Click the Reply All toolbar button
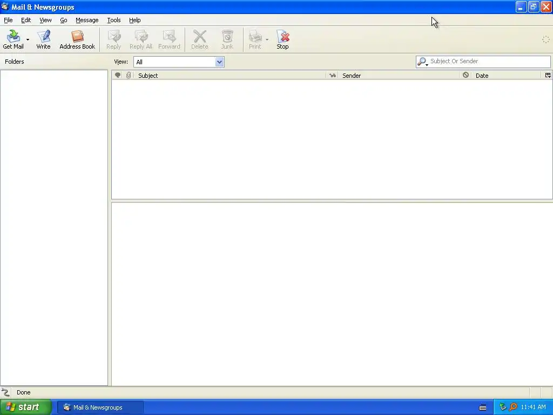Viewport: 553px width, 415px height. pyautogui.click(x=141, y=39)
